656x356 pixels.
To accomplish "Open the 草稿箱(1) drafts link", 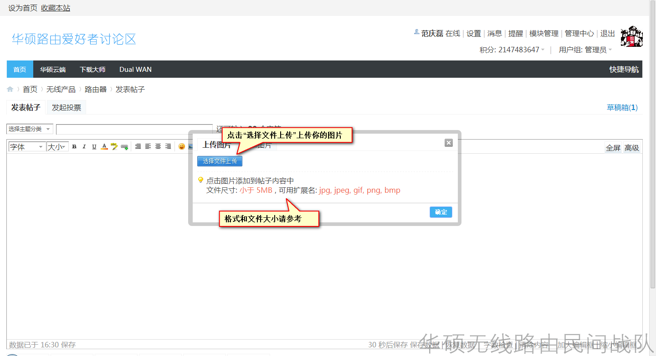I will pyautogui.click(x=622, y=107).
